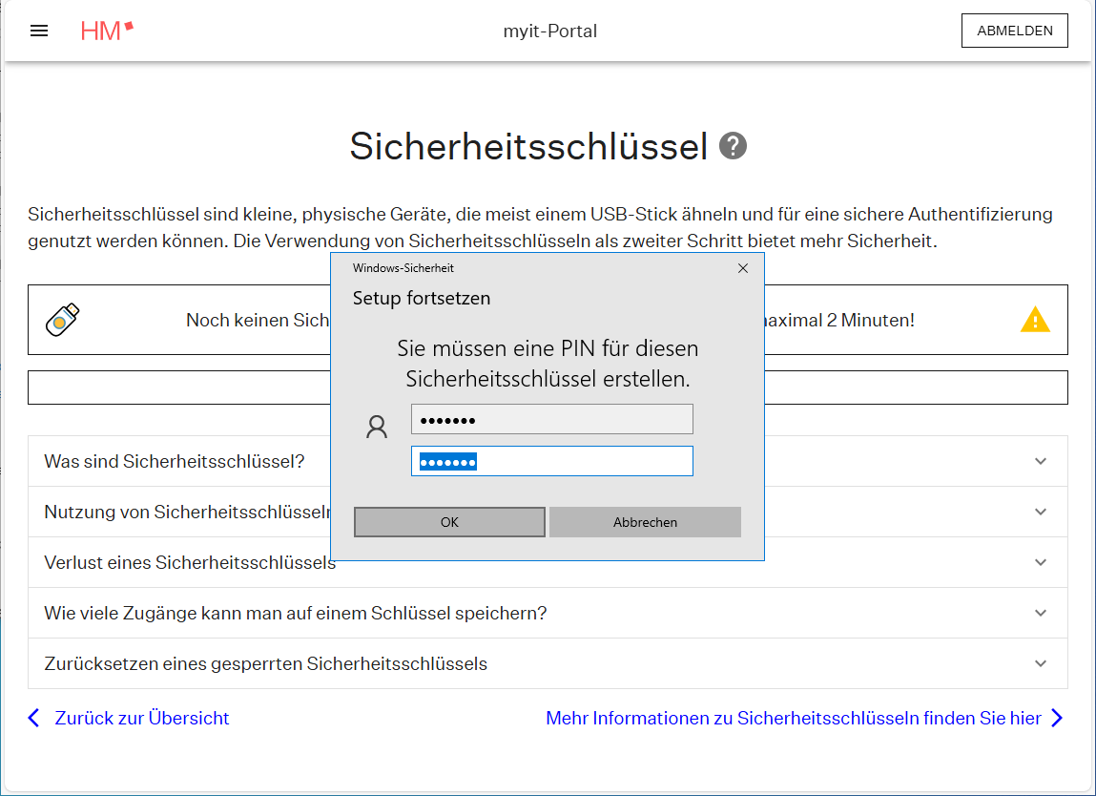Cancel setup via Abbrechen button
This screenshot has height=796, width=1096.
click(645, 522)
